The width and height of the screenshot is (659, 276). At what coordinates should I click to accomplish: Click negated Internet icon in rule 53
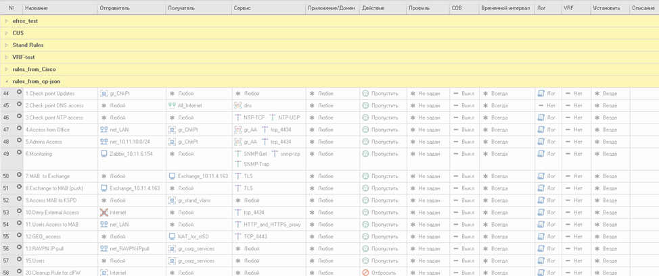[104, 213]
